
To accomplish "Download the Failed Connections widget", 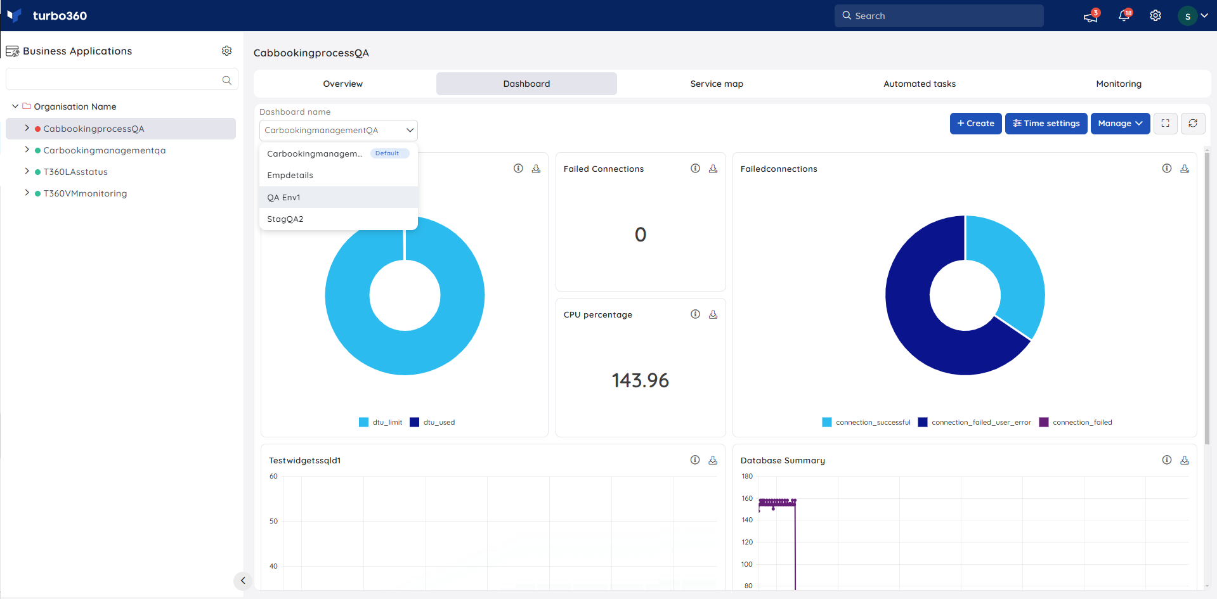I will (713, 169).
